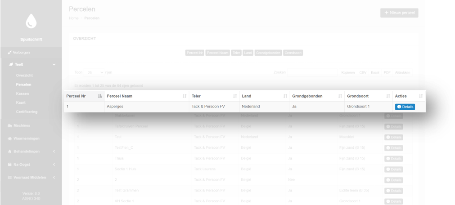Open Details for the Thuis row
Viewport: 455px width, 205px height.
393,159
